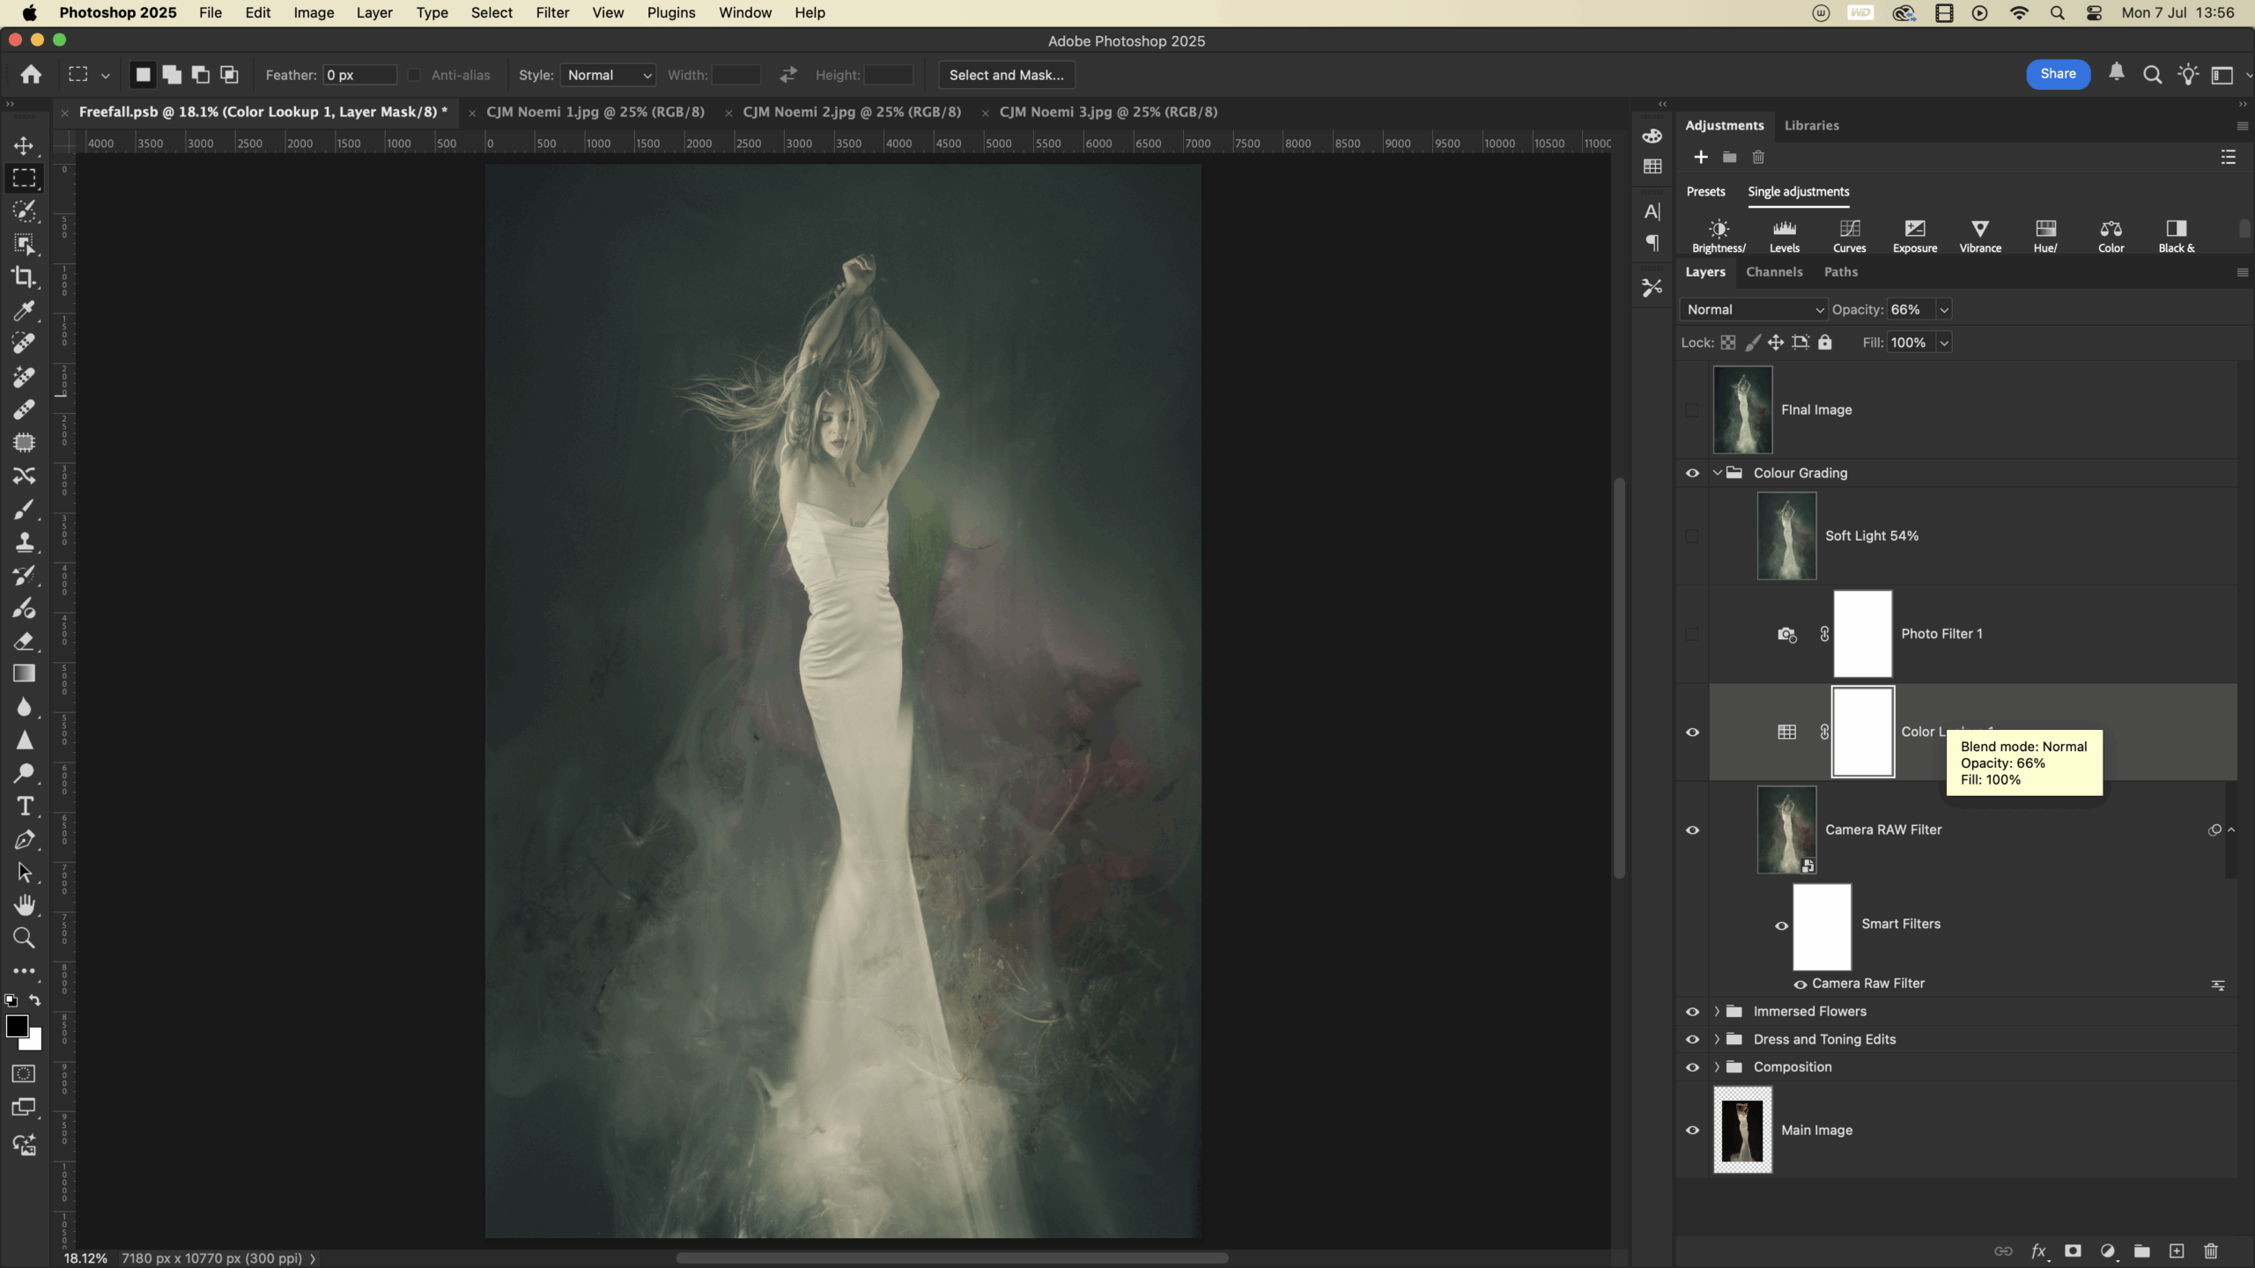
Task: Select the Horizontal Type tool
Action: click(24, 807)
